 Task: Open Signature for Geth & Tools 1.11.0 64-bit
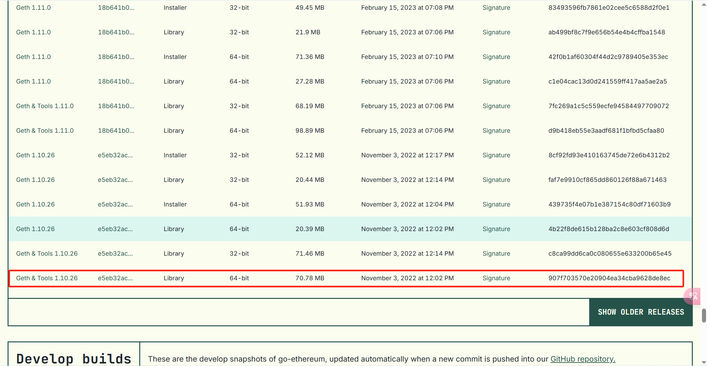pyautogui.click(x=496, y=131)
